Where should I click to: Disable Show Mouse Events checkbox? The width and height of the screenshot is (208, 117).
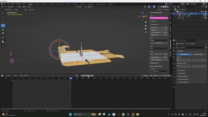[150, 66]
